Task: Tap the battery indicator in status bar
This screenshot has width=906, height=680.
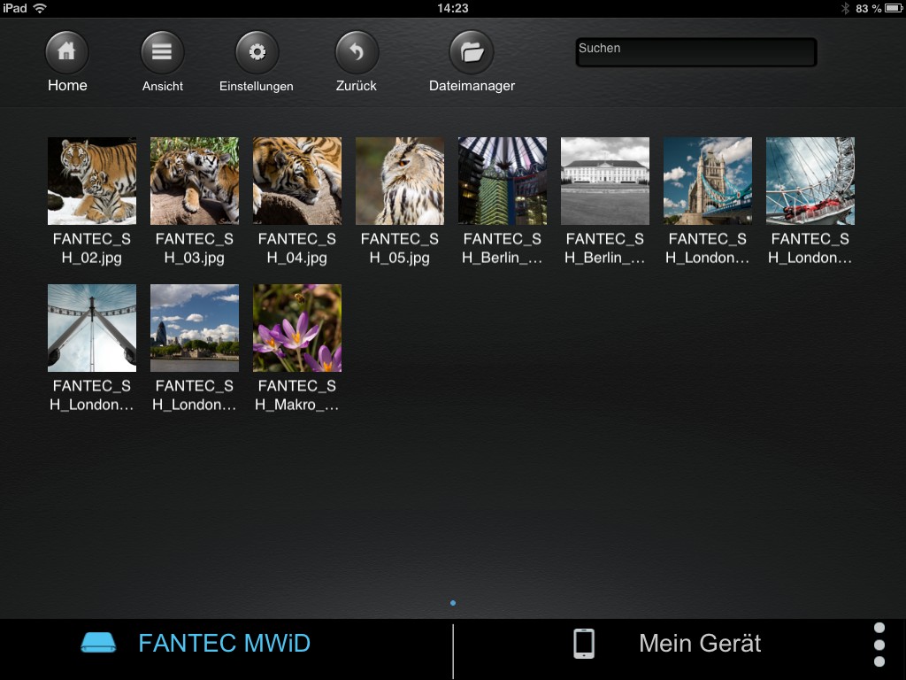Action: click(x=894, y=8)
